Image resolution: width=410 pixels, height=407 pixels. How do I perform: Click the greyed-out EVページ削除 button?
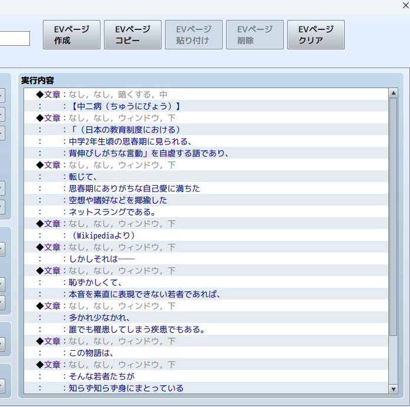click(255, 35)
